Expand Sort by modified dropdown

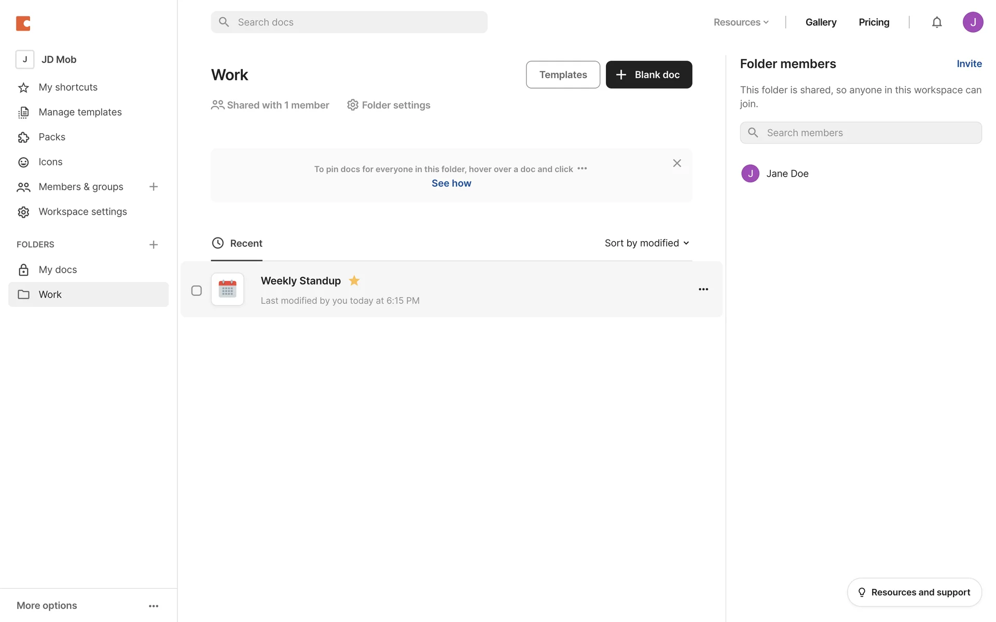click(646, 243)
